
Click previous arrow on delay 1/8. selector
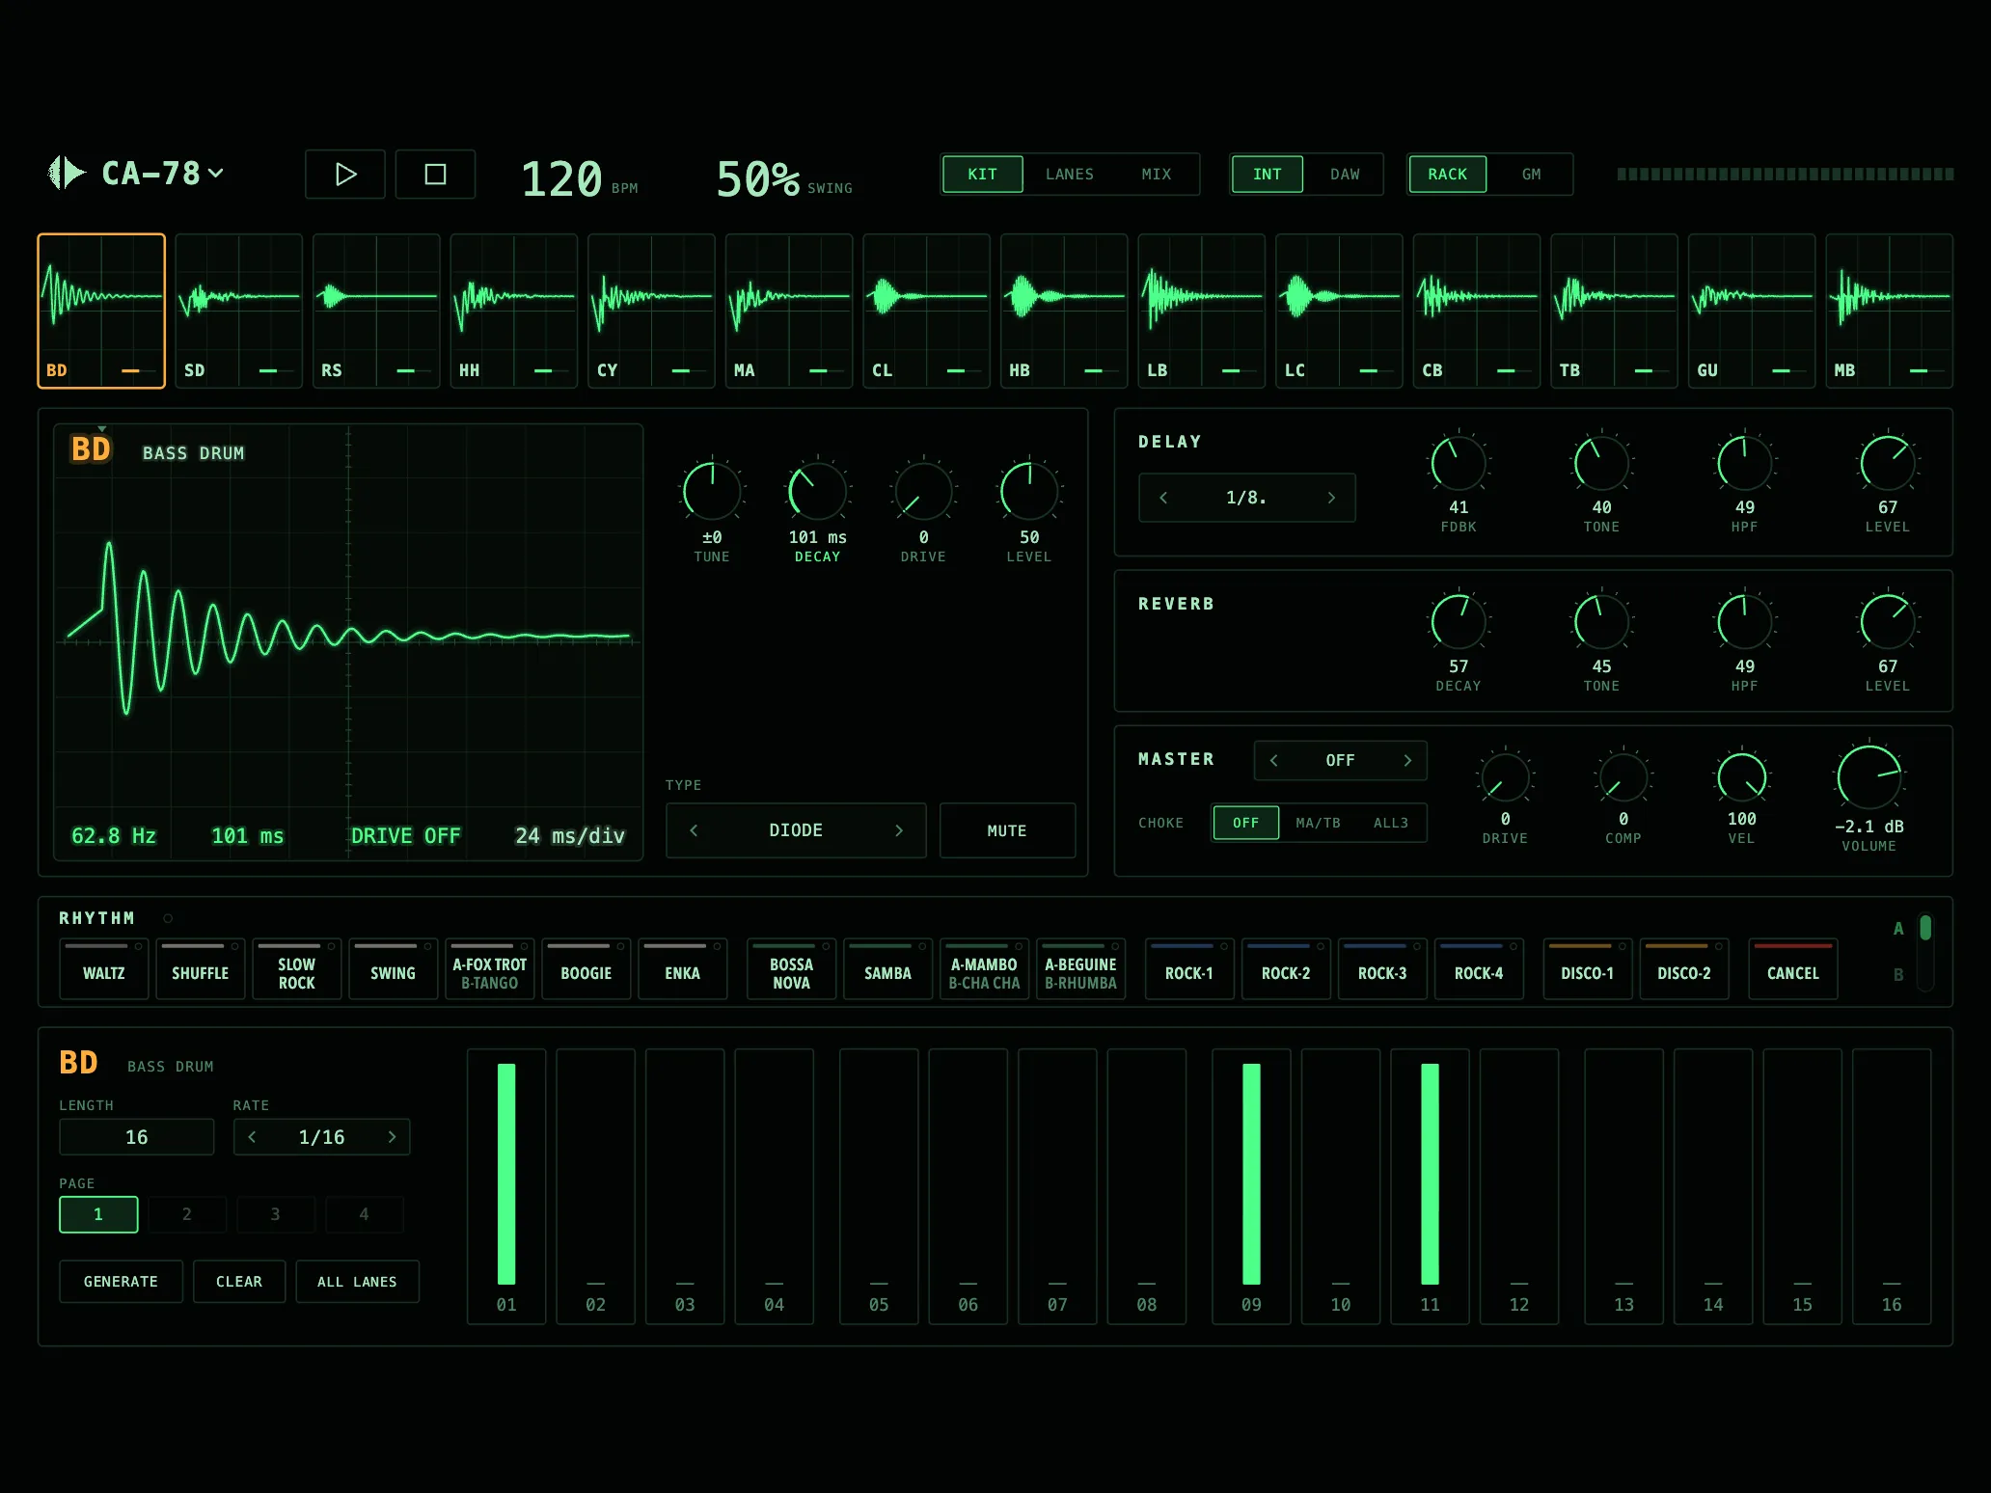coord(1163,498)
